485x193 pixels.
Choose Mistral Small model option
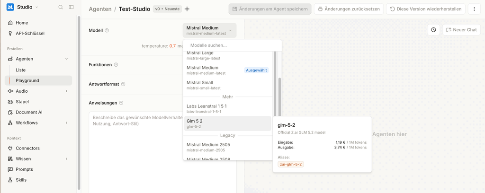click(x=228, y=85)
